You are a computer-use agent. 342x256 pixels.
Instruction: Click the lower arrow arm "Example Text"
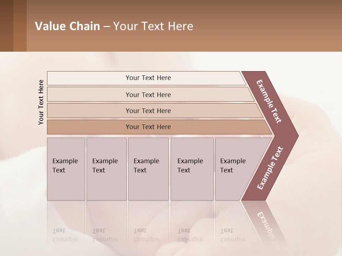270,168
